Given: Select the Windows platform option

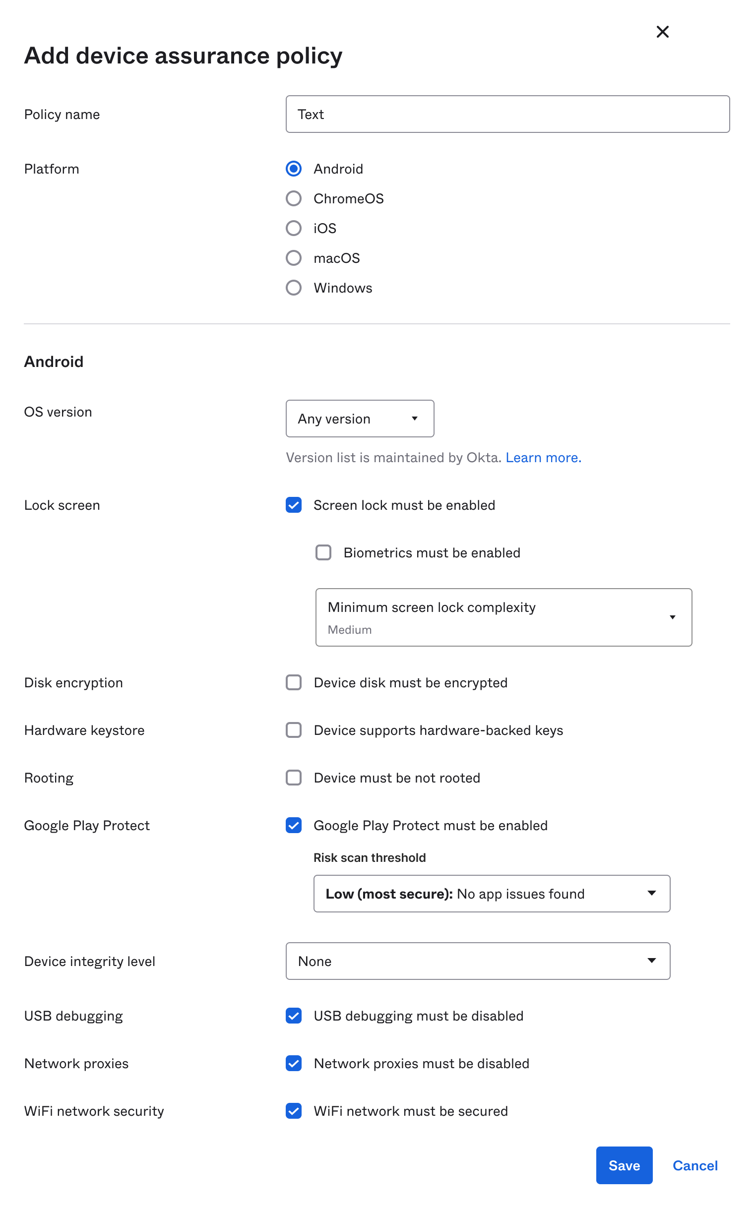Looking at the screenshot, I should [x=294, y=288].
